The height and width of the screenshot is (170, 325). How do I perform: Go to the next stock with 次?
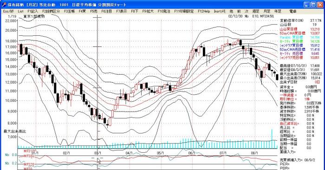247,11
